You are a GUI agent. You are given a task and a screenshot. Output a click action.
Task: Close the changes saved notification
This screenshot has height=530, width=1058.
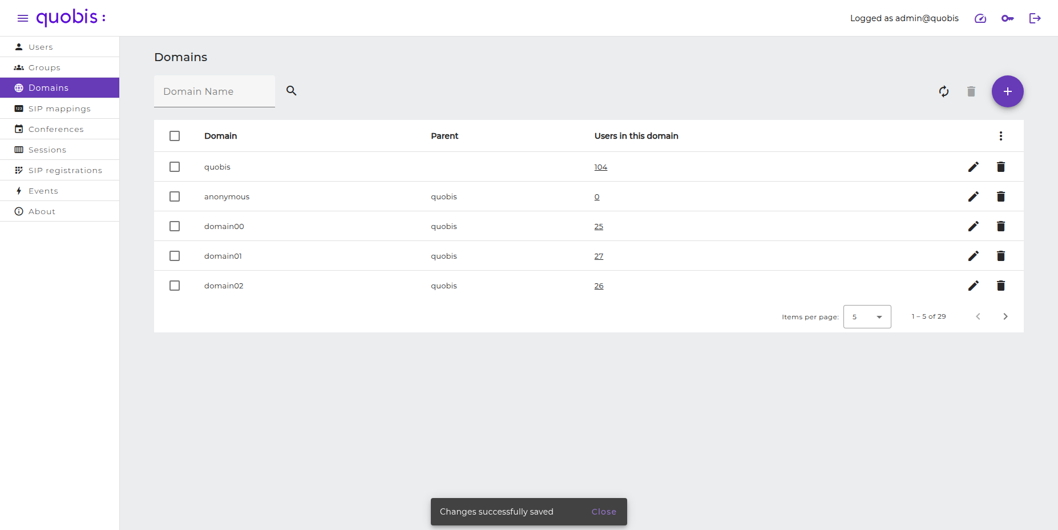[604, 512]
